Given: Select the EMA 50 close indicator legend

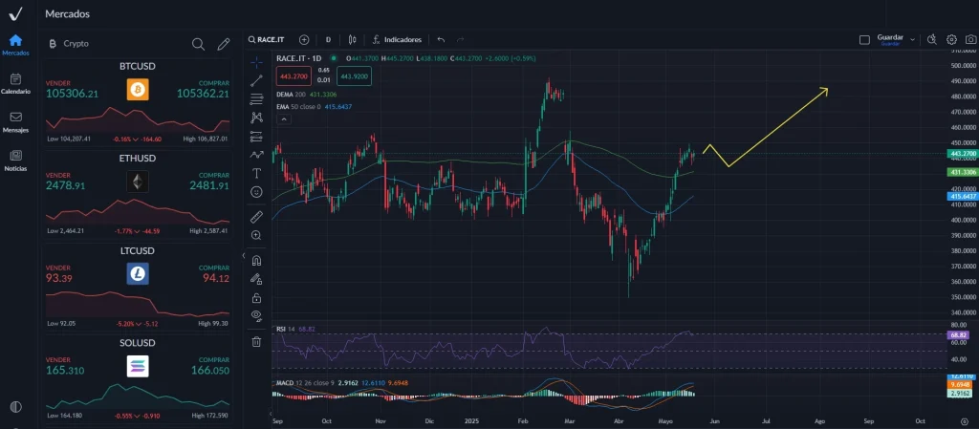Looking at the screenshot, I should click(x=314, y=107).
